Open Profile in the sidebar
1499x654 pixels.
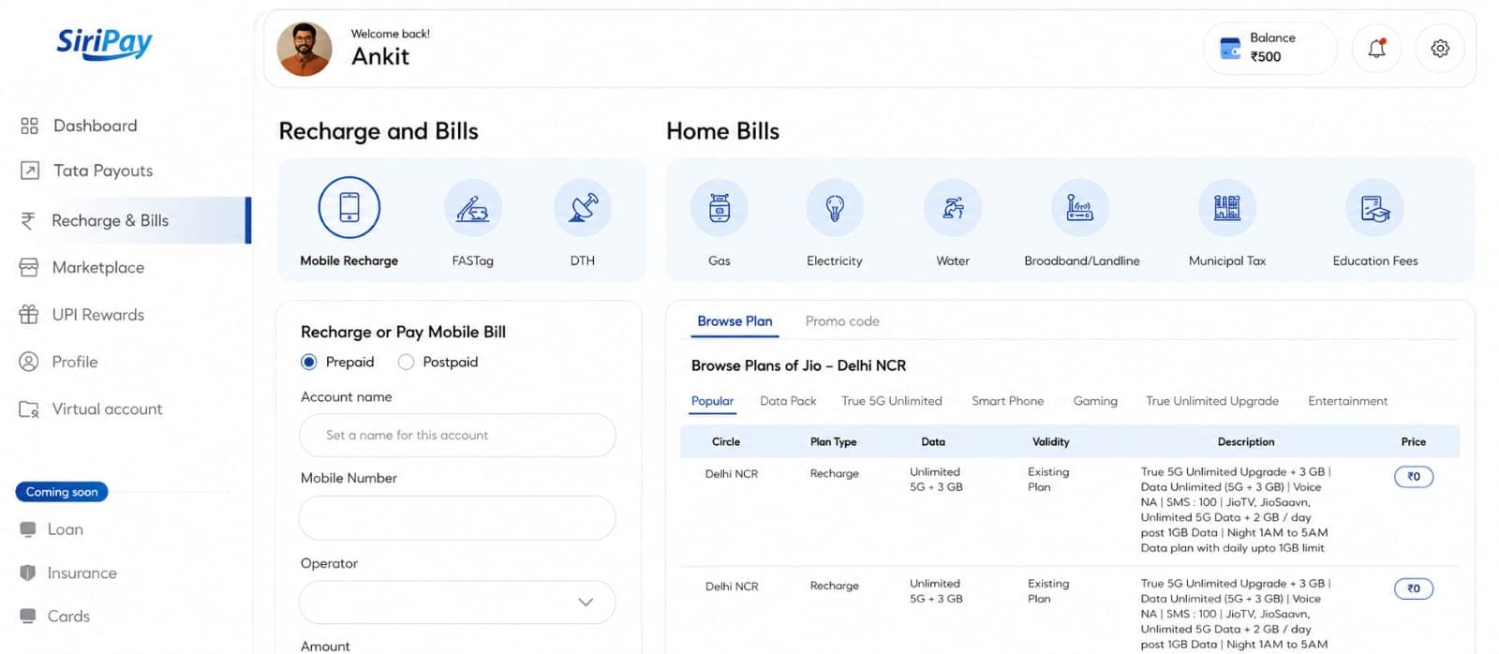coord(58,362)
